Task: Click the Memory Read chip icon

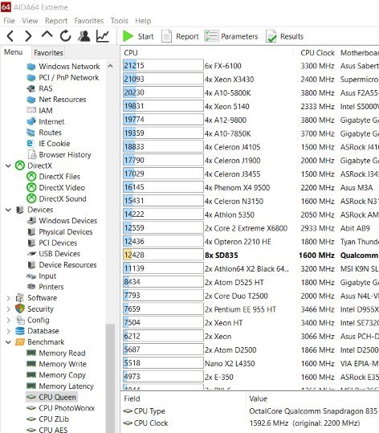Action: coord(31,353)
